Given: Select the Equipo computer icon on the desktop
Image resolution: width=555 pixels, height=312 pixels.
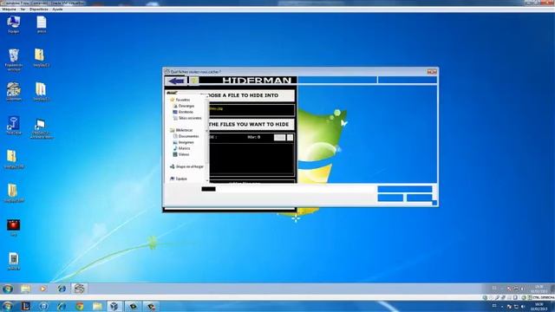Looking at the screenshot, I should point(14,24).
